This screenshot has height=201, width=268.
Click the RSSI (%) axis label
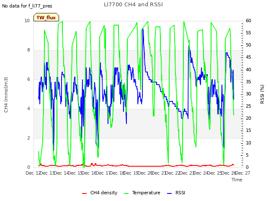pyautogui.click(x=262, y=94)
